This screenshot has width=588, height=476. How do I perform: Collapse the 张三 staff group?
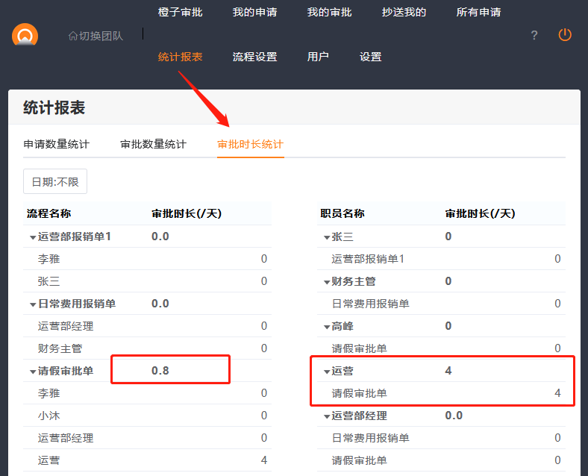point(327,237)
